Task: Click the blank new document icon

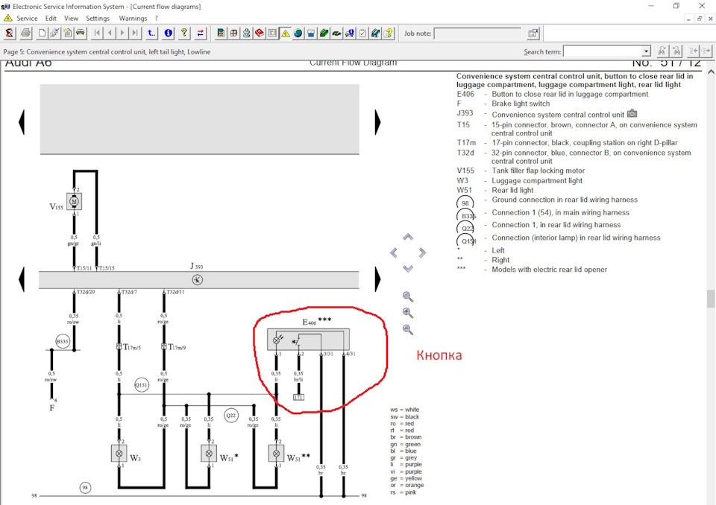Action: tap(42, 34)
